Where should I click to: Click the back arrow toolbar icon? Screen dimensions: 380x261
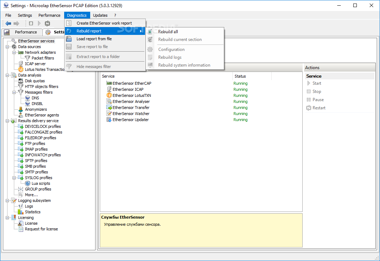pos(8,24)
